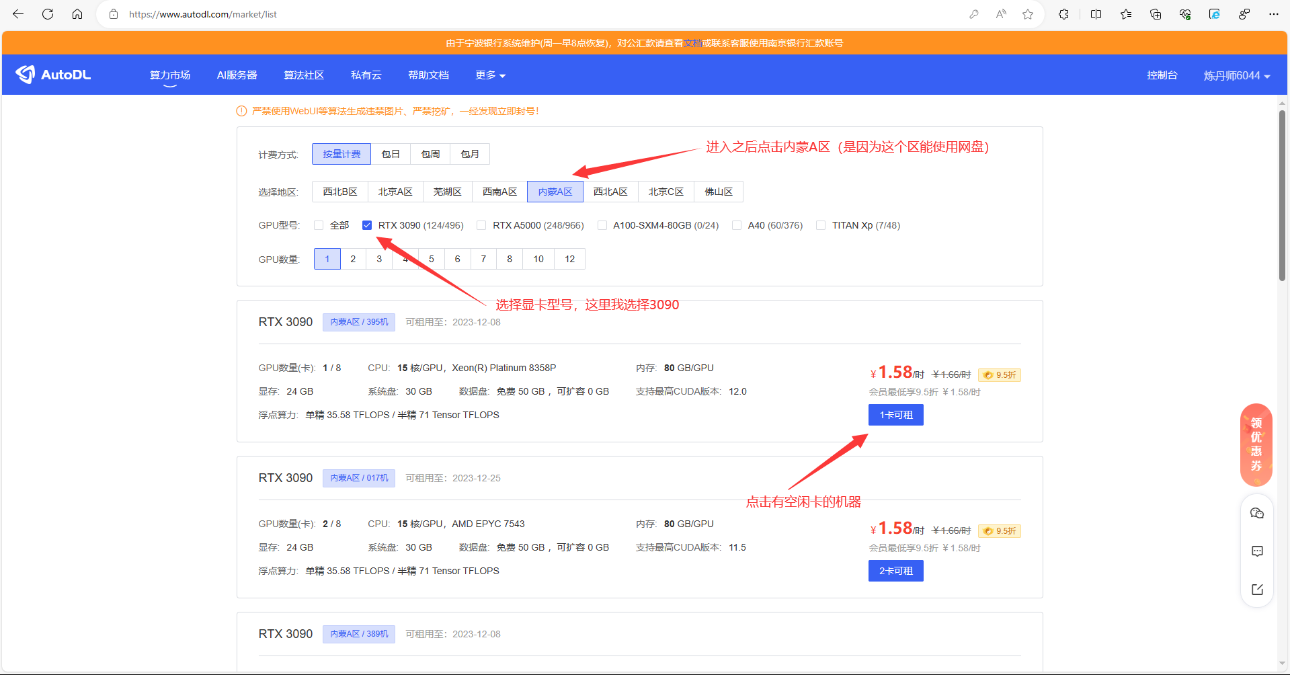Click the 1卡可租 rent button
Image resolution: width=1290 pixels, height=675 pixels.
point(896,415)
